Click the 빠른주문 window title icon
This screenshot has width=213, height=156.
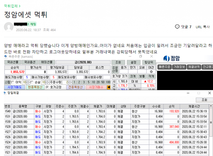point(6,57)
